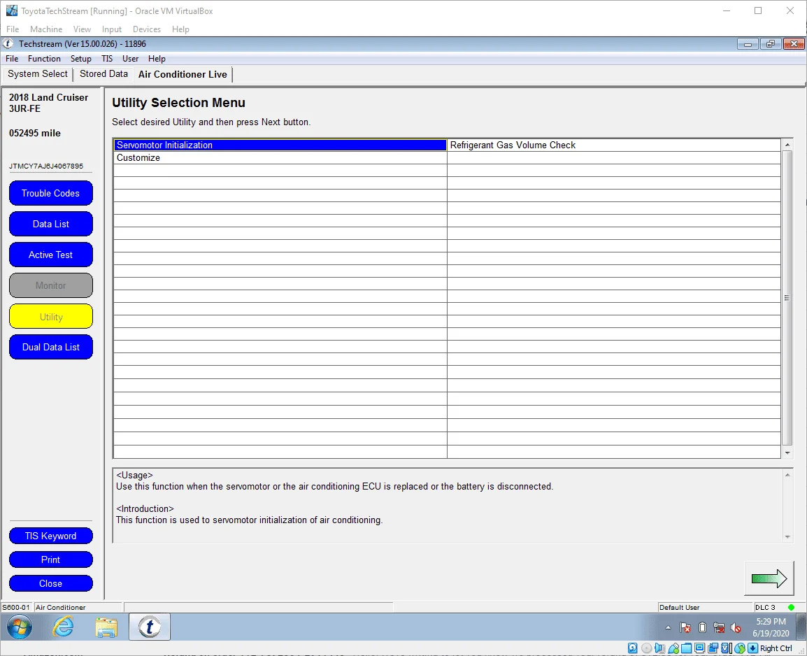Open the Techstream User menu
The width and height of the screenshot is (807, 656).
pyautogui.click(x=130, y=59)
